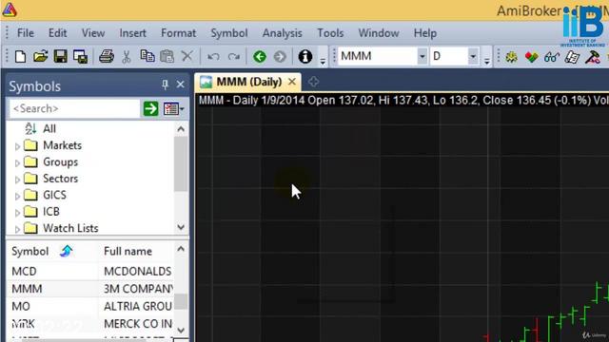The height and width of the screenshot is (342, 609).
Task: Switch to the MMM (Daily) chart tab
Action: 248,82
